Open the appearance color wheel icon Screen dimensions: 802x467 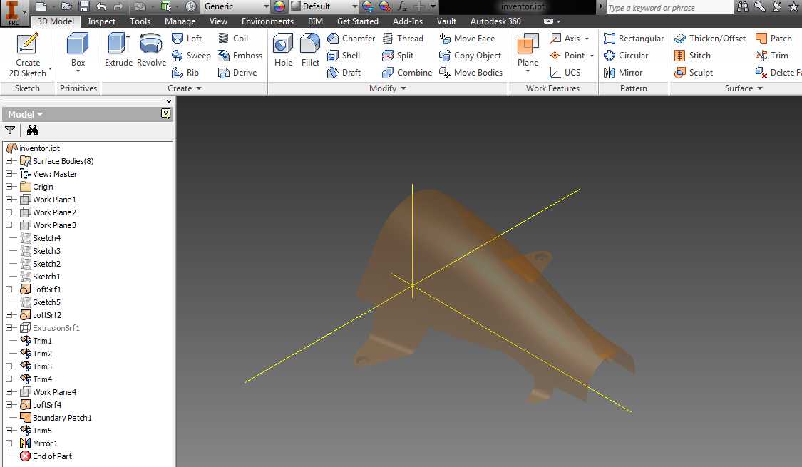click(x=279, y=6)
